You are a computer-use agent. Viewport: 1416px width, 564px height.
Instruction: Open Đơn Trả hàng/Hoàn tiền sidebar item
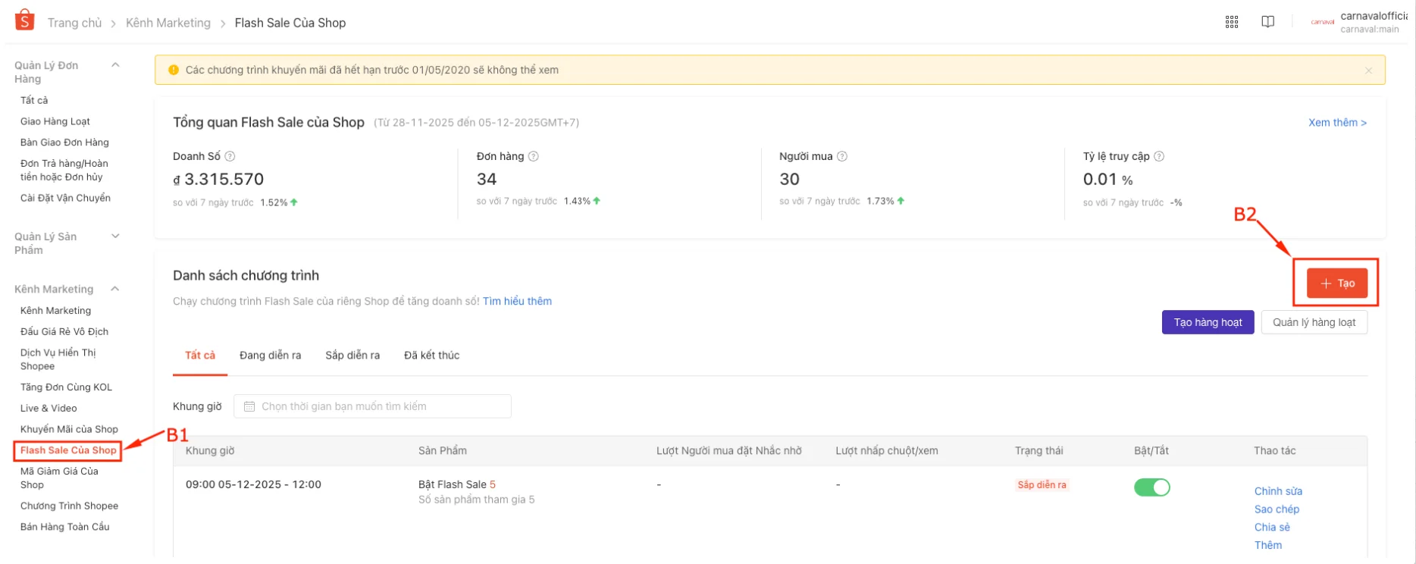coord(64,170)
